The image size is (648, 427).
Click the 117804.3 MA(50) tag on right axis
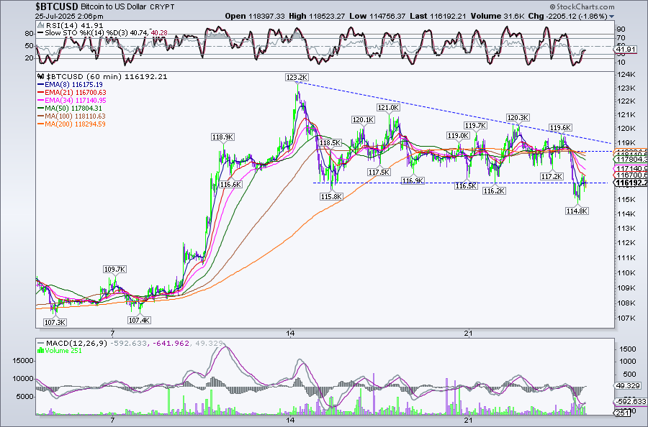(631, 160)
